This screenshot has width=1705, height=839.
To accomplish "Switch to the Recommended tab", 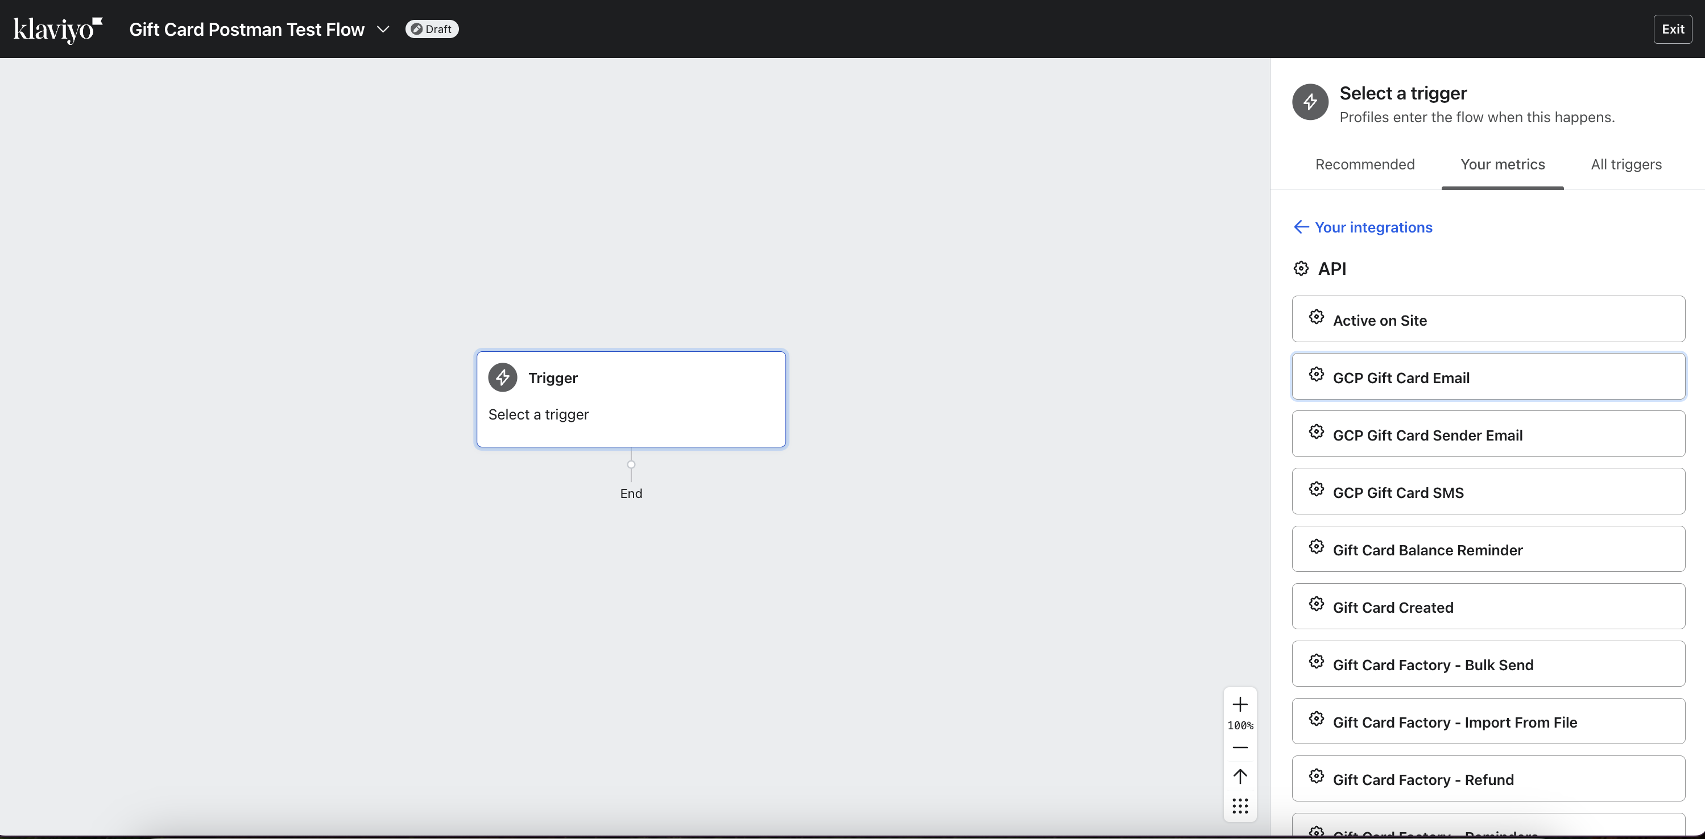I will tap(1364, 164).
